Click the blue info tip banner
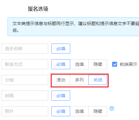Screen dimensions: 139x120 [73, 27]
